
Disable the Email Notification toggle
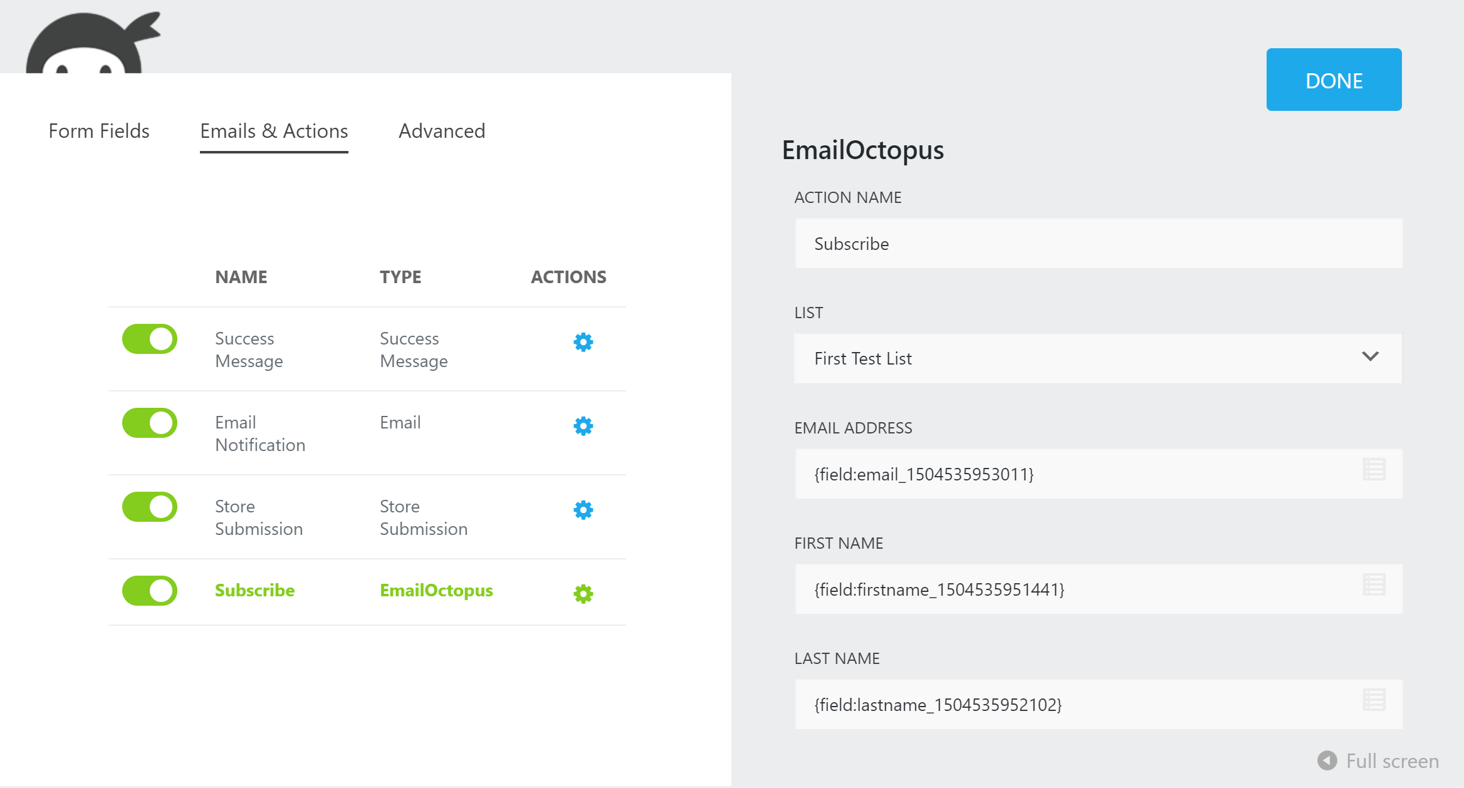[150, 423]
